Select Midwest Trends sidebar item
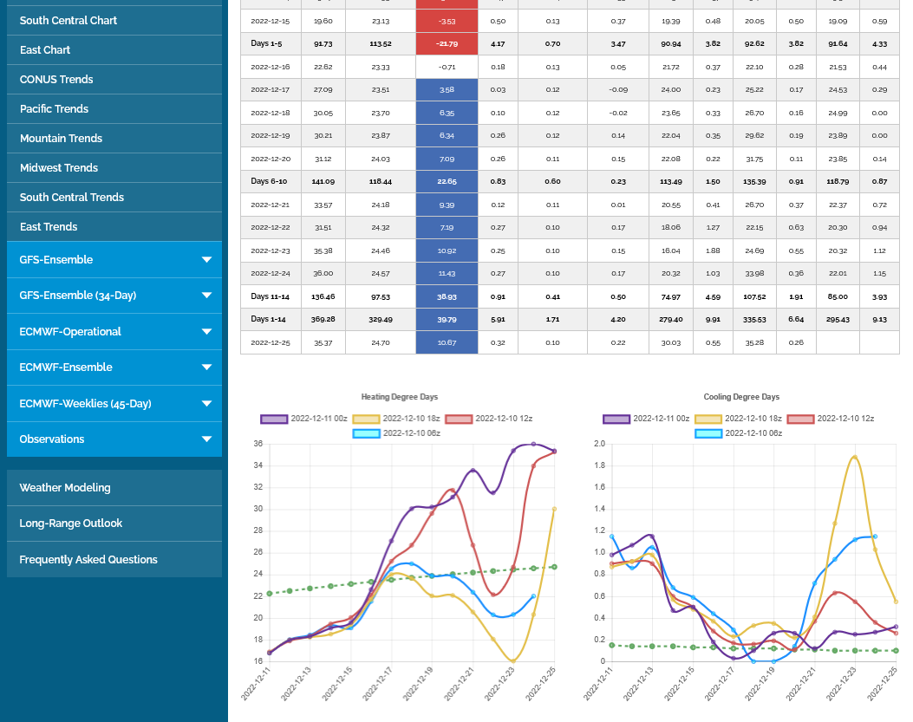The image size is (913, 722). 59,168
